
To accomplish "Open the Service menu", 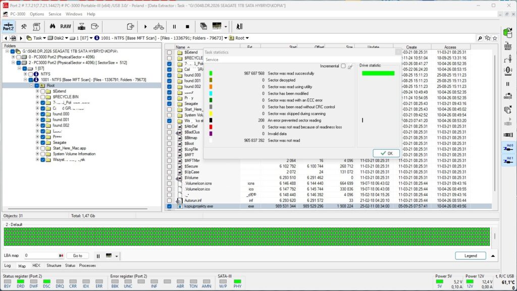I will (55, 14).
